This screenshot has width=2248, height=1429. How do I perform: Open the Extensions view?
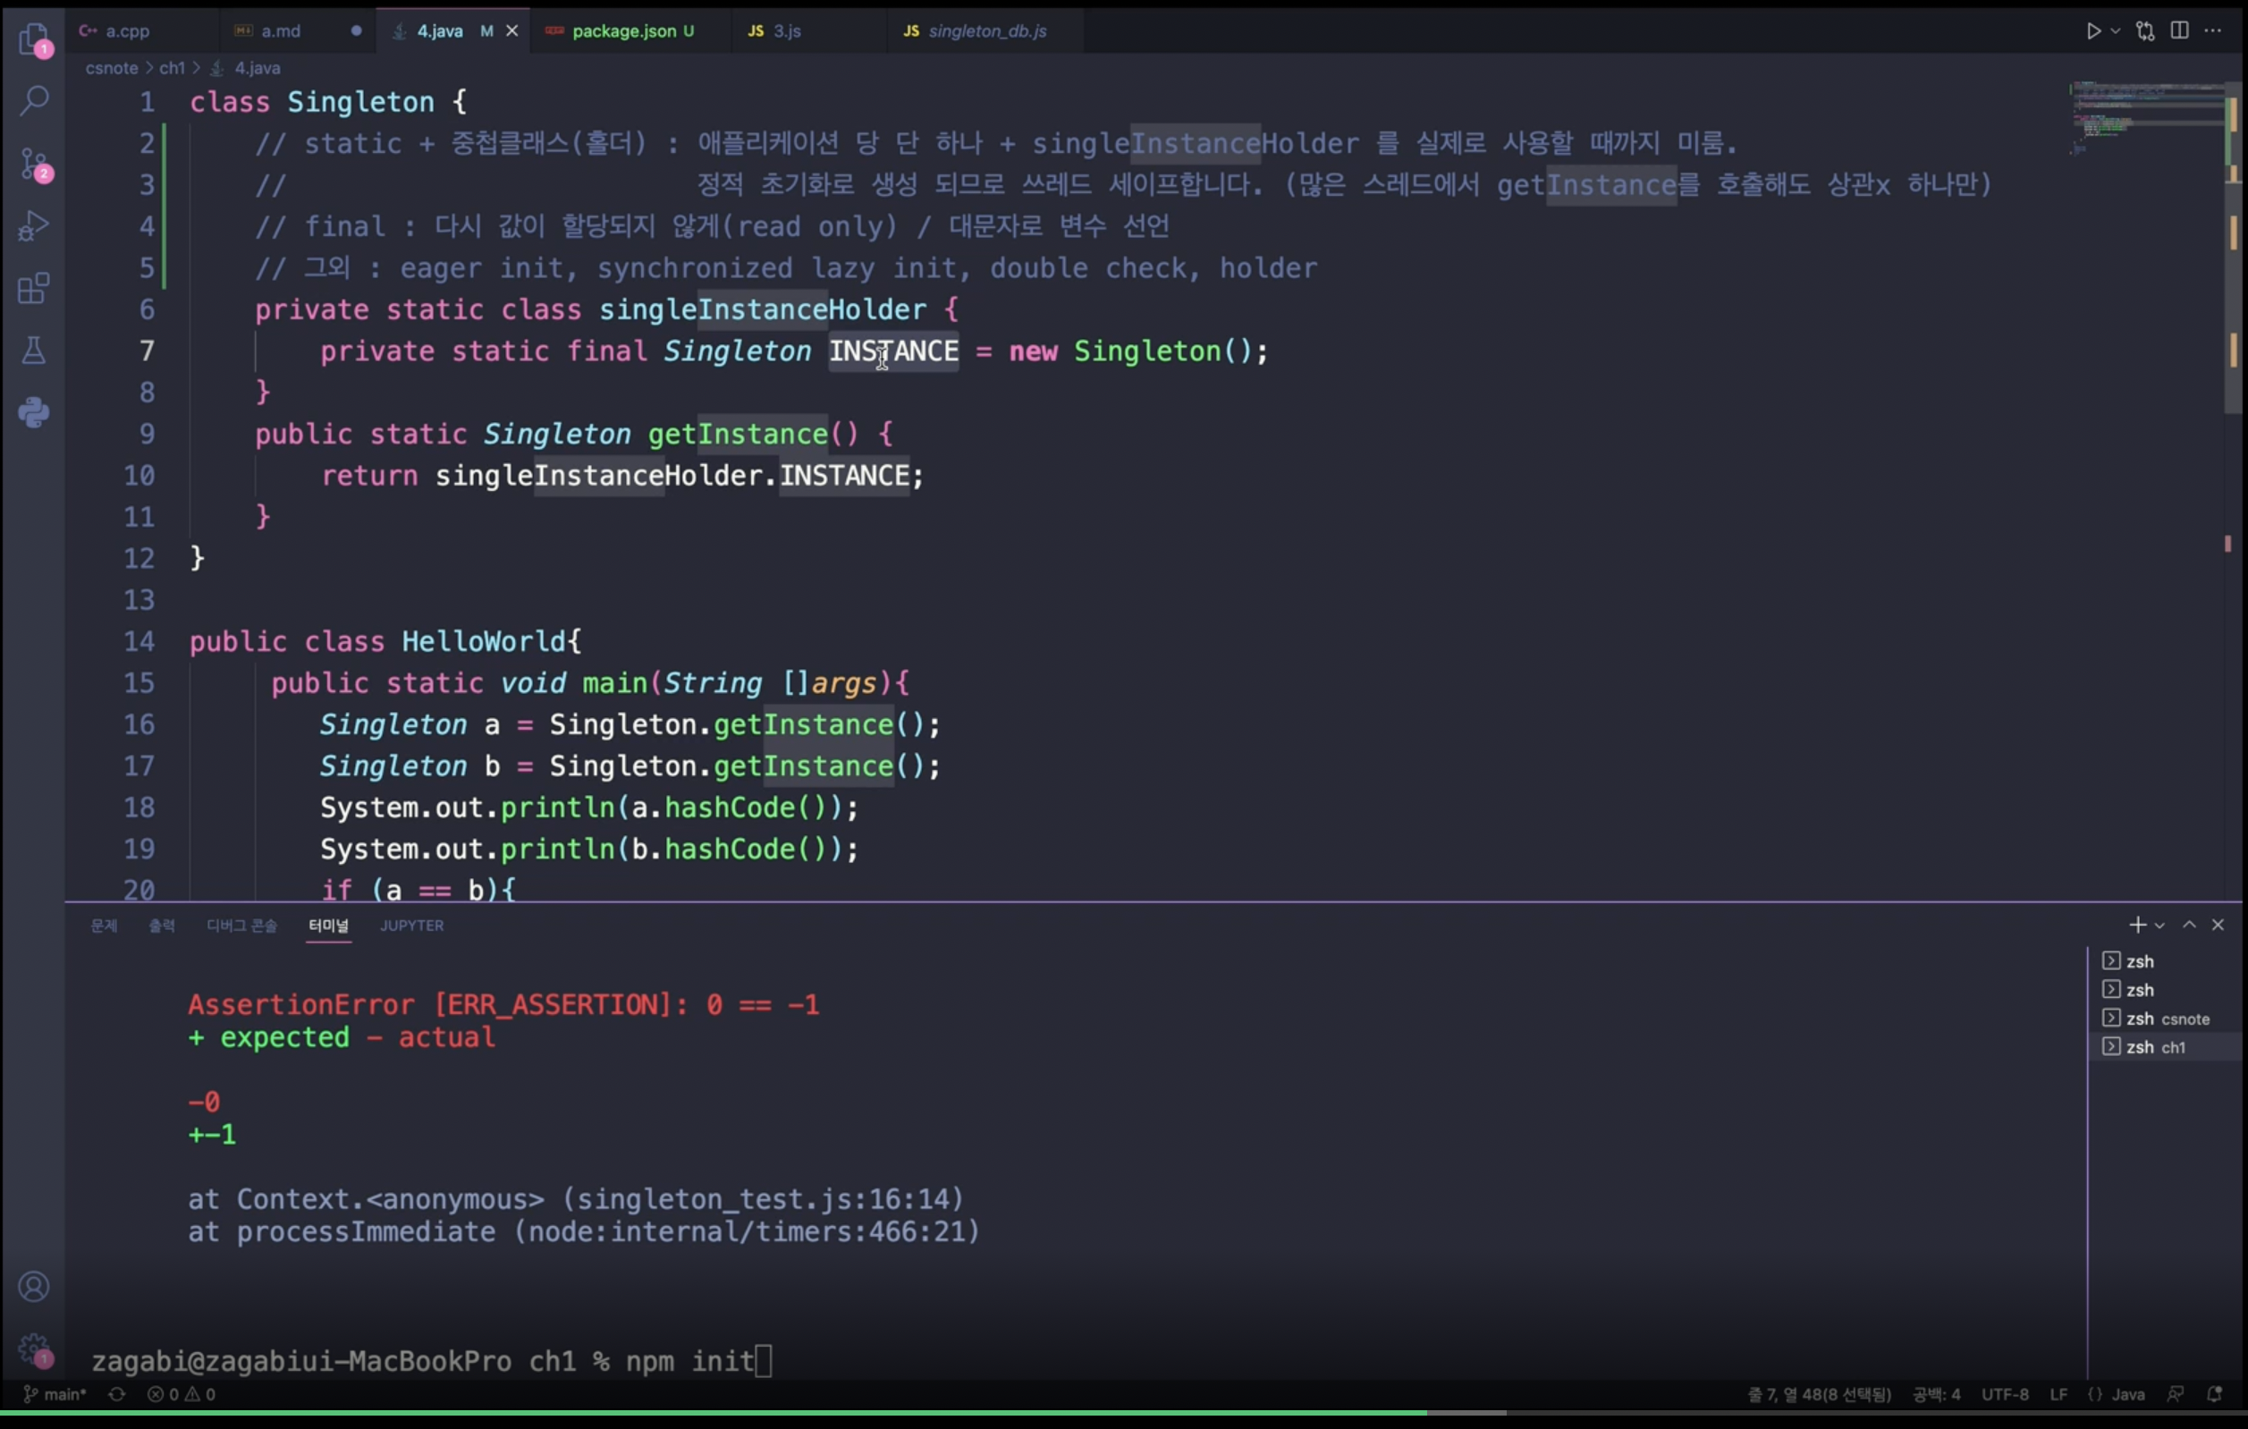[34, 289]
